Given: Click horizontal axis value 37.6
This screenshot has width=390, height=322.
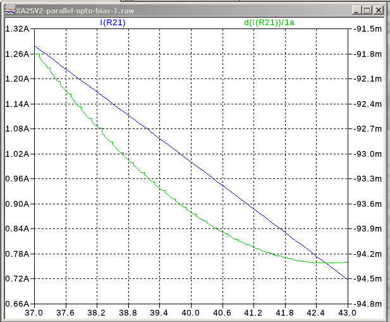Looking at the screenshot, I should 65,313.
